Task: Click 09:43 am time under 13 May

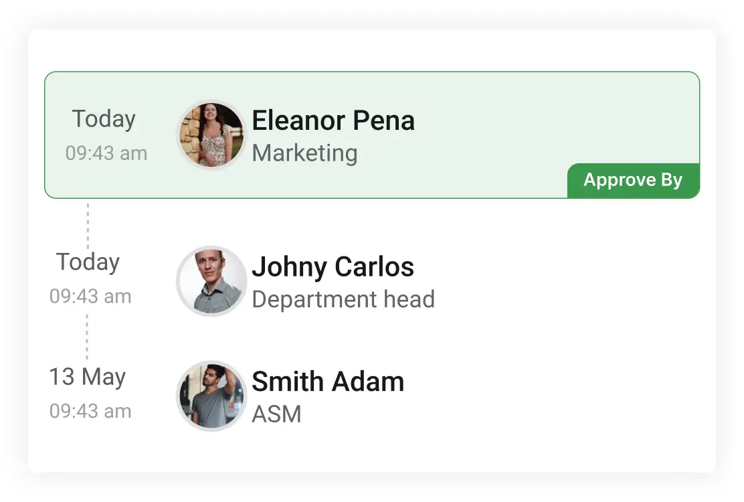Action: [90, 412]
